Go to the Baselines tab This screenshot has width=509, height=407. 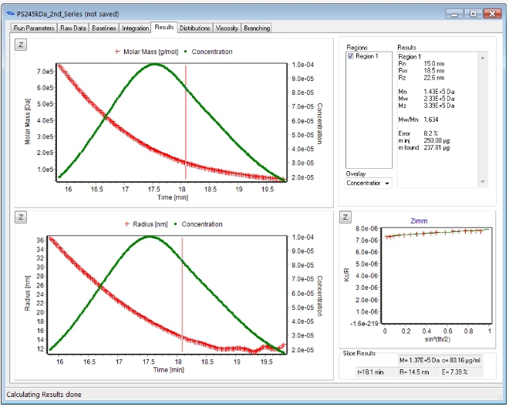coord(104,28)
